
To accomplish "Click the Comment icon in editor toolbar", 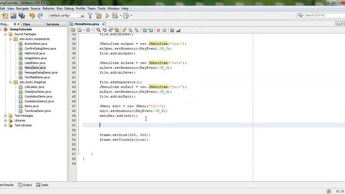I will tap(172, 30).
